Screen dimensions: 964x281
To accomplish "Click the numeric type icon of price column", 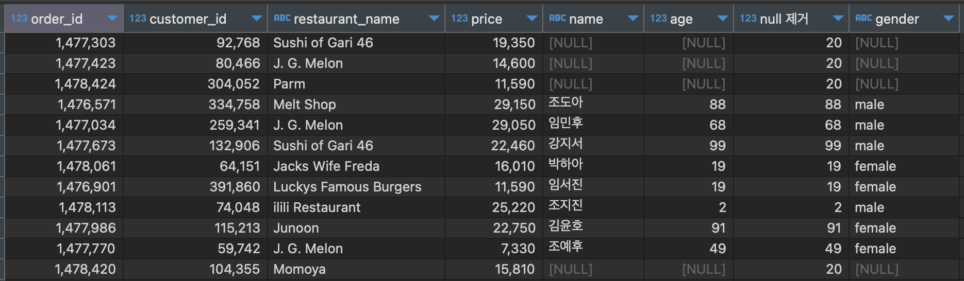I will click(459, 19).
